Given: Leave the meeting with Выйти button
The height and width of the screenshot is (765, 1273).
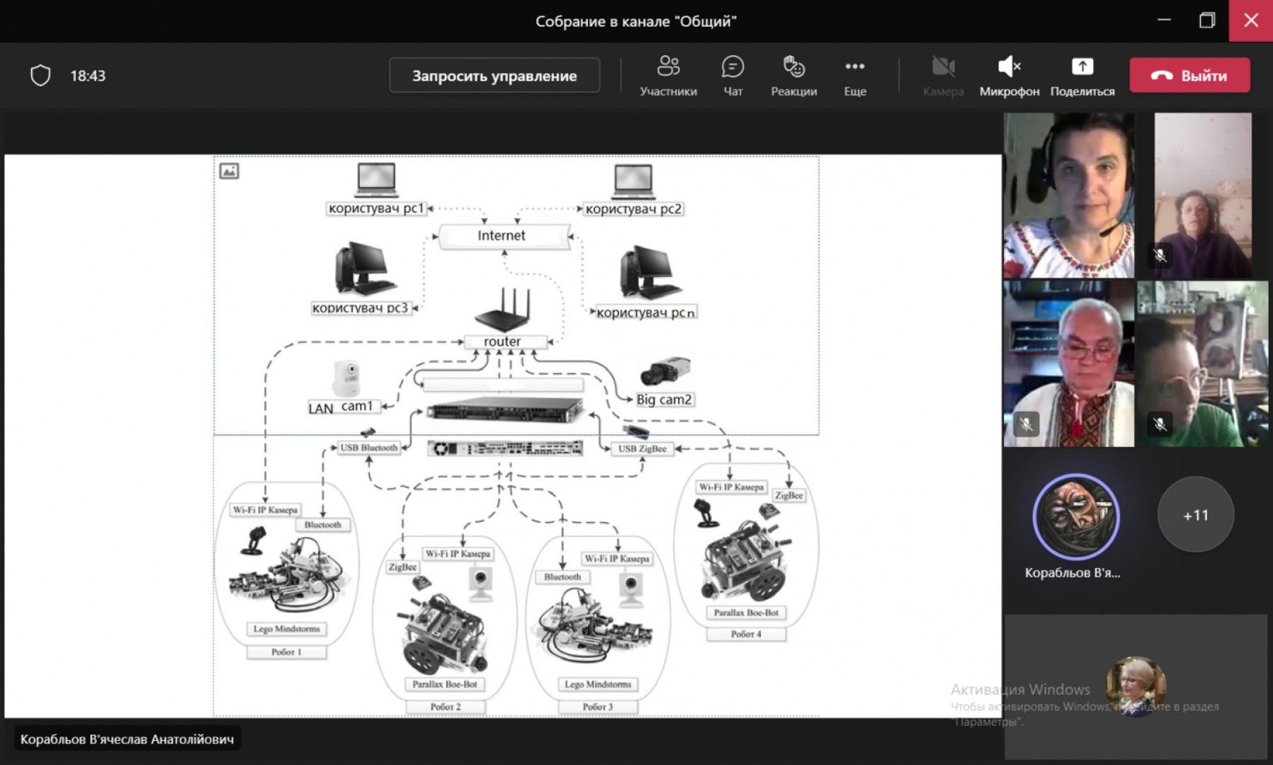Looking at the screenshot, I should 1189,75.
